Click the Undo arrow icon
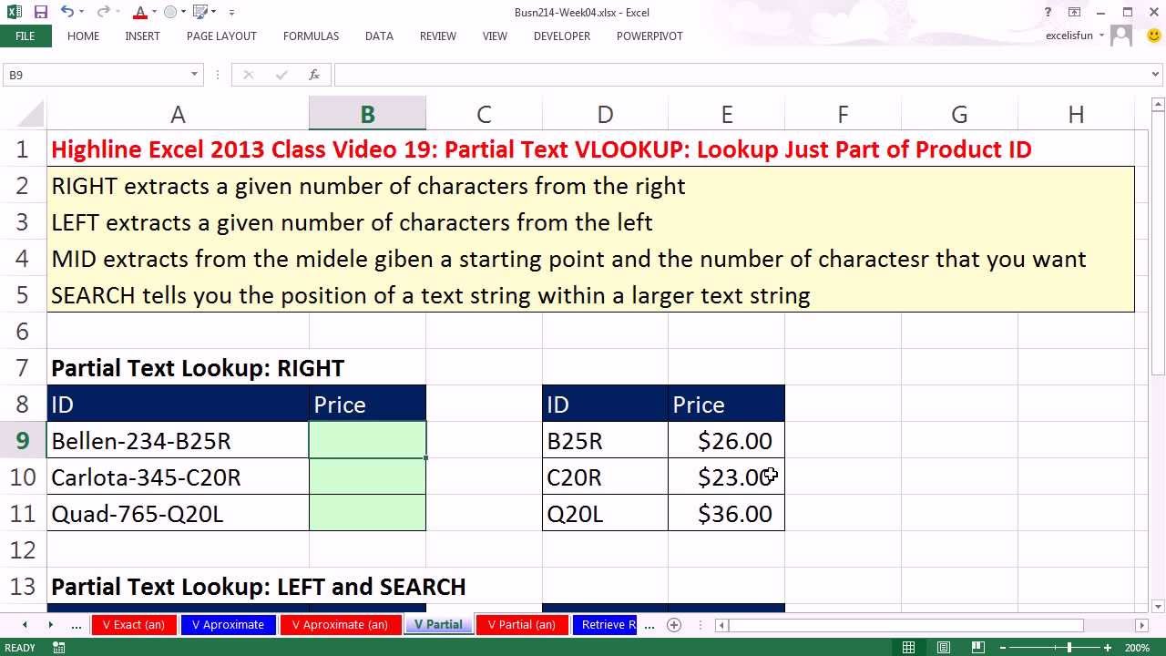Viewport: 1166px width, 656px height. (66, 13)
